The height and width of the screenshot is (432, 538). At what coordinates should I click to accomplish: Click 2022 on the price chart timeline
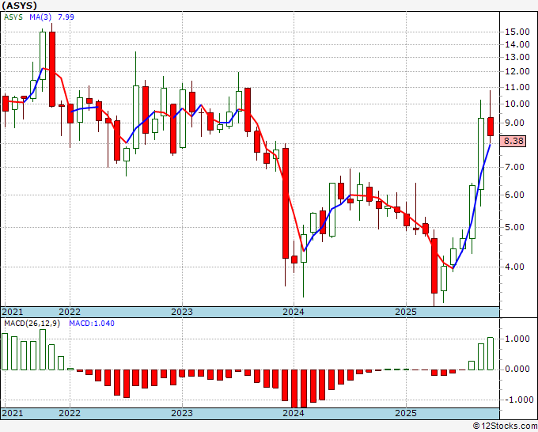[70, 313]
